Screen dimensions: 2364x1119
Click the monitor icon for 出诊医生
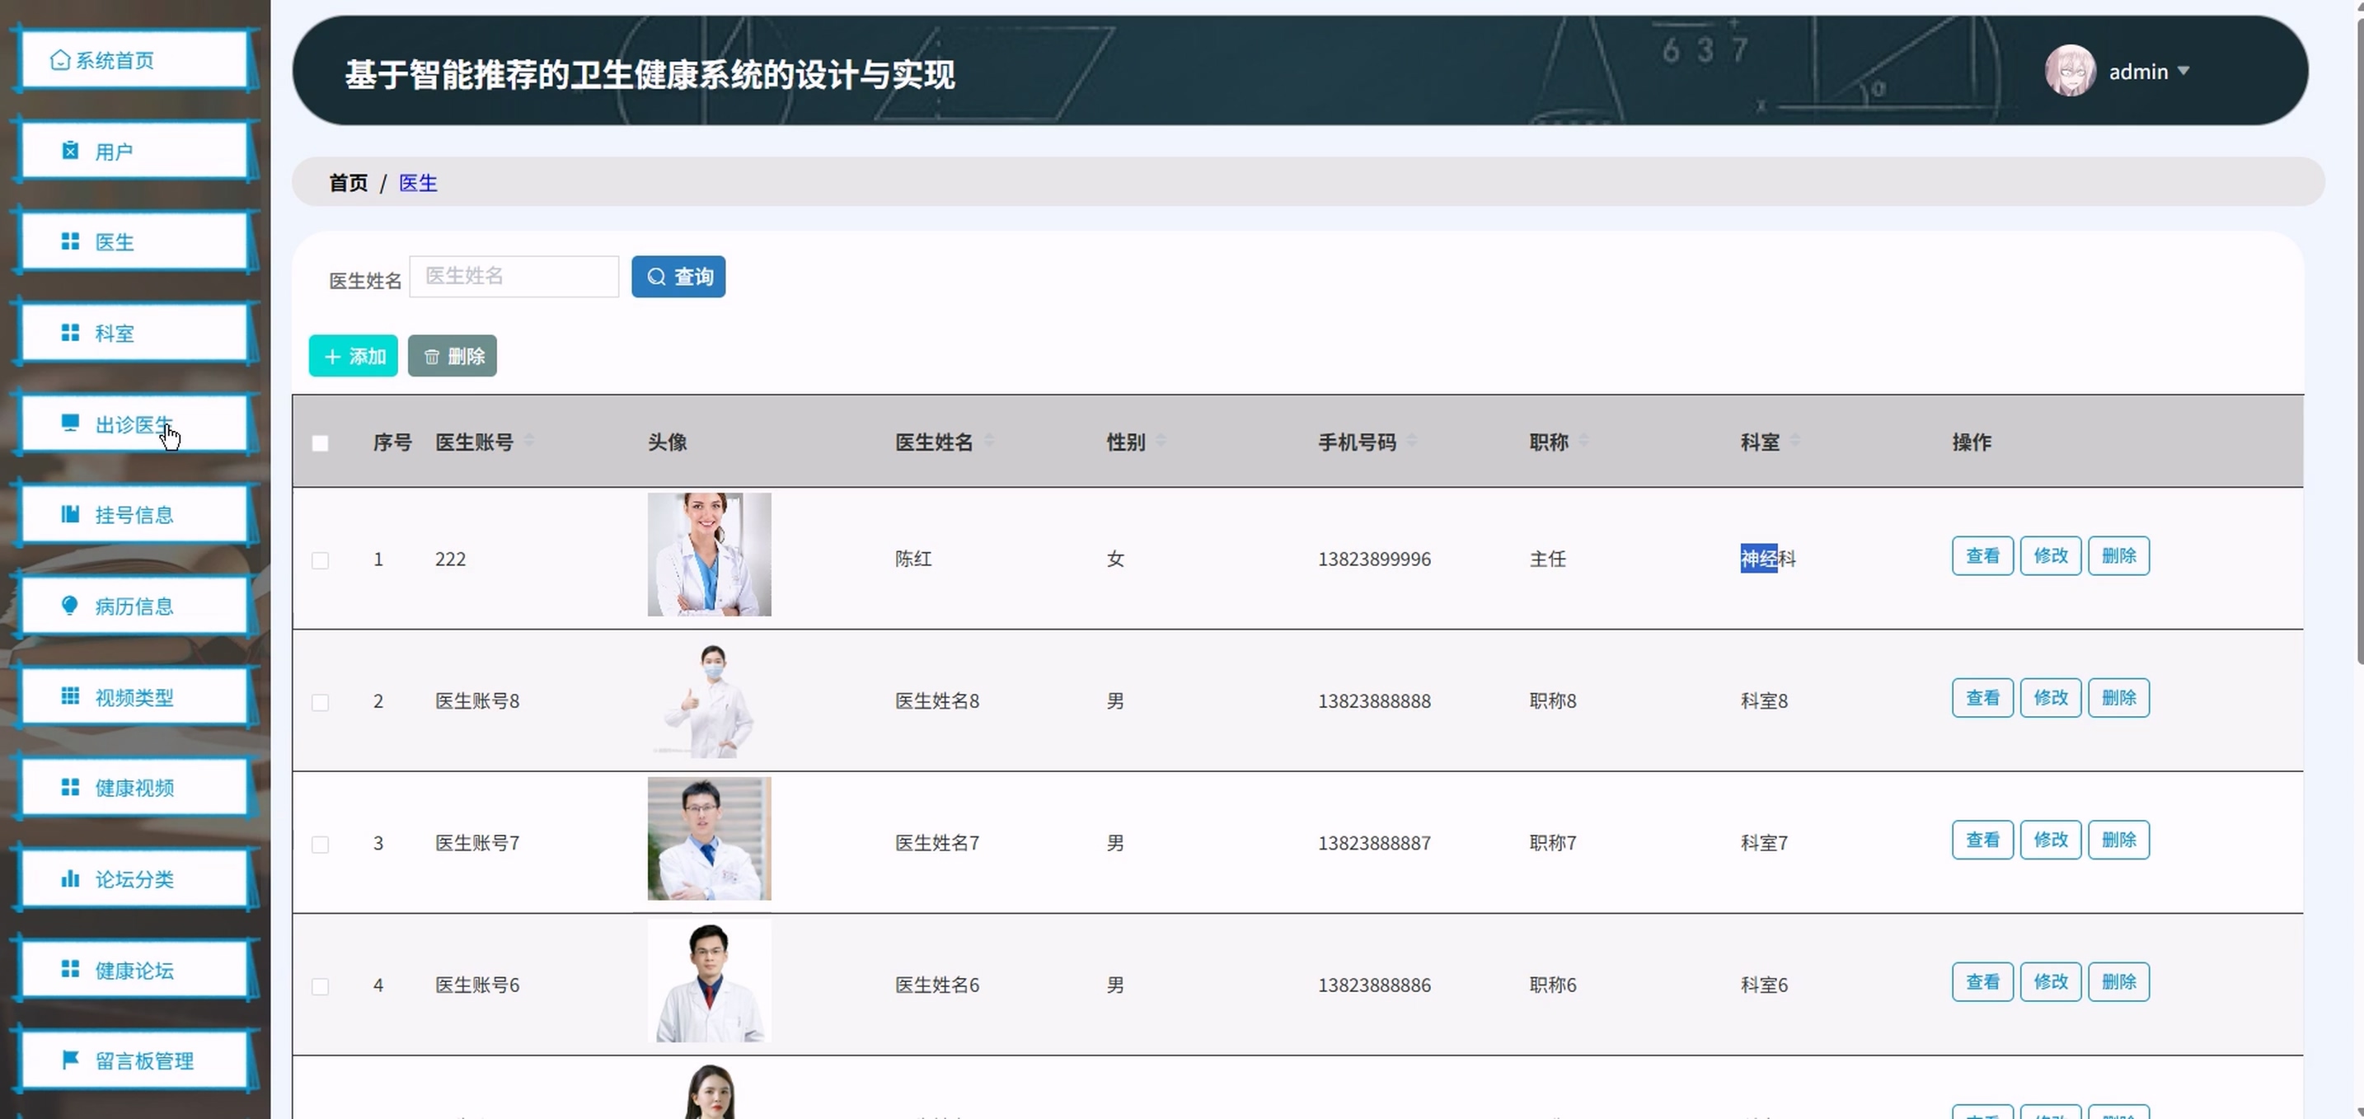(70, 423)
